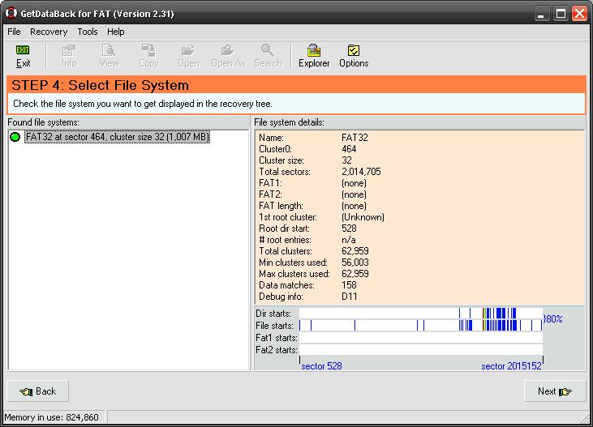
Task: Click the View toolbar icon
Action: pyautogui.click(x=109, y=56)
